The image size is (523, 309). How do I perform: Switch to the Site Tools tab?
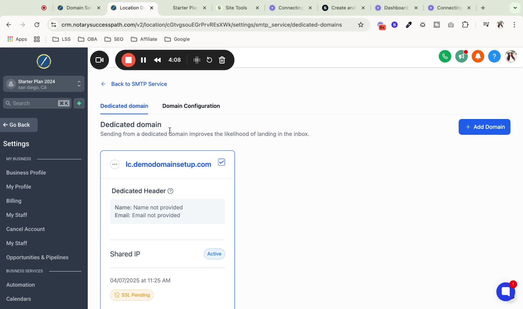pyautogui.click(x=236, y=8)
